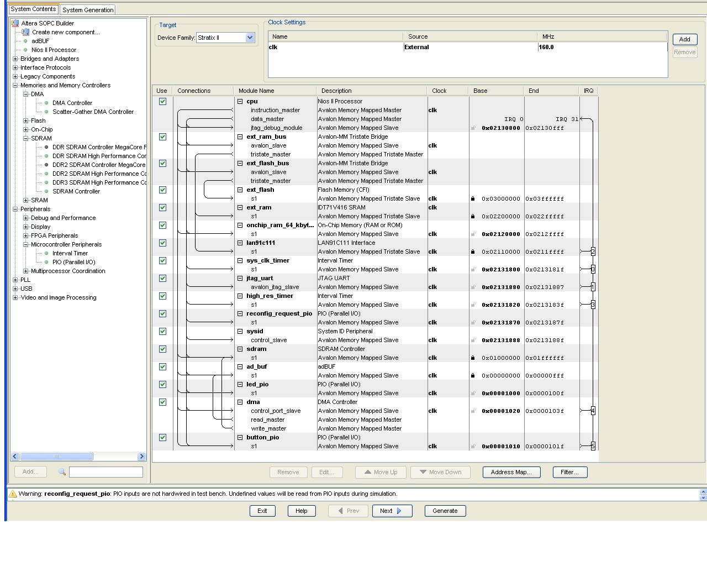Click the component search input field

pyautogui.click(x=106, y=471)
